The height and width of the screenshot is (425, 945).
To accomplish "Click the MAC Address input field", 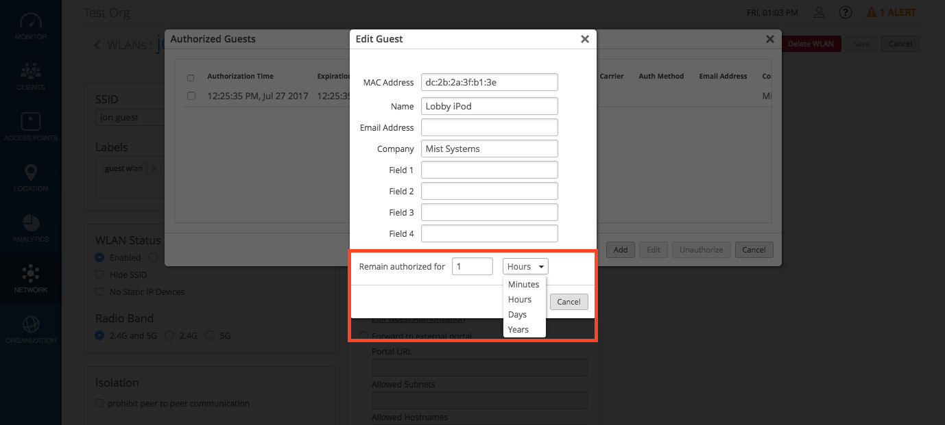I will [489, 82].
